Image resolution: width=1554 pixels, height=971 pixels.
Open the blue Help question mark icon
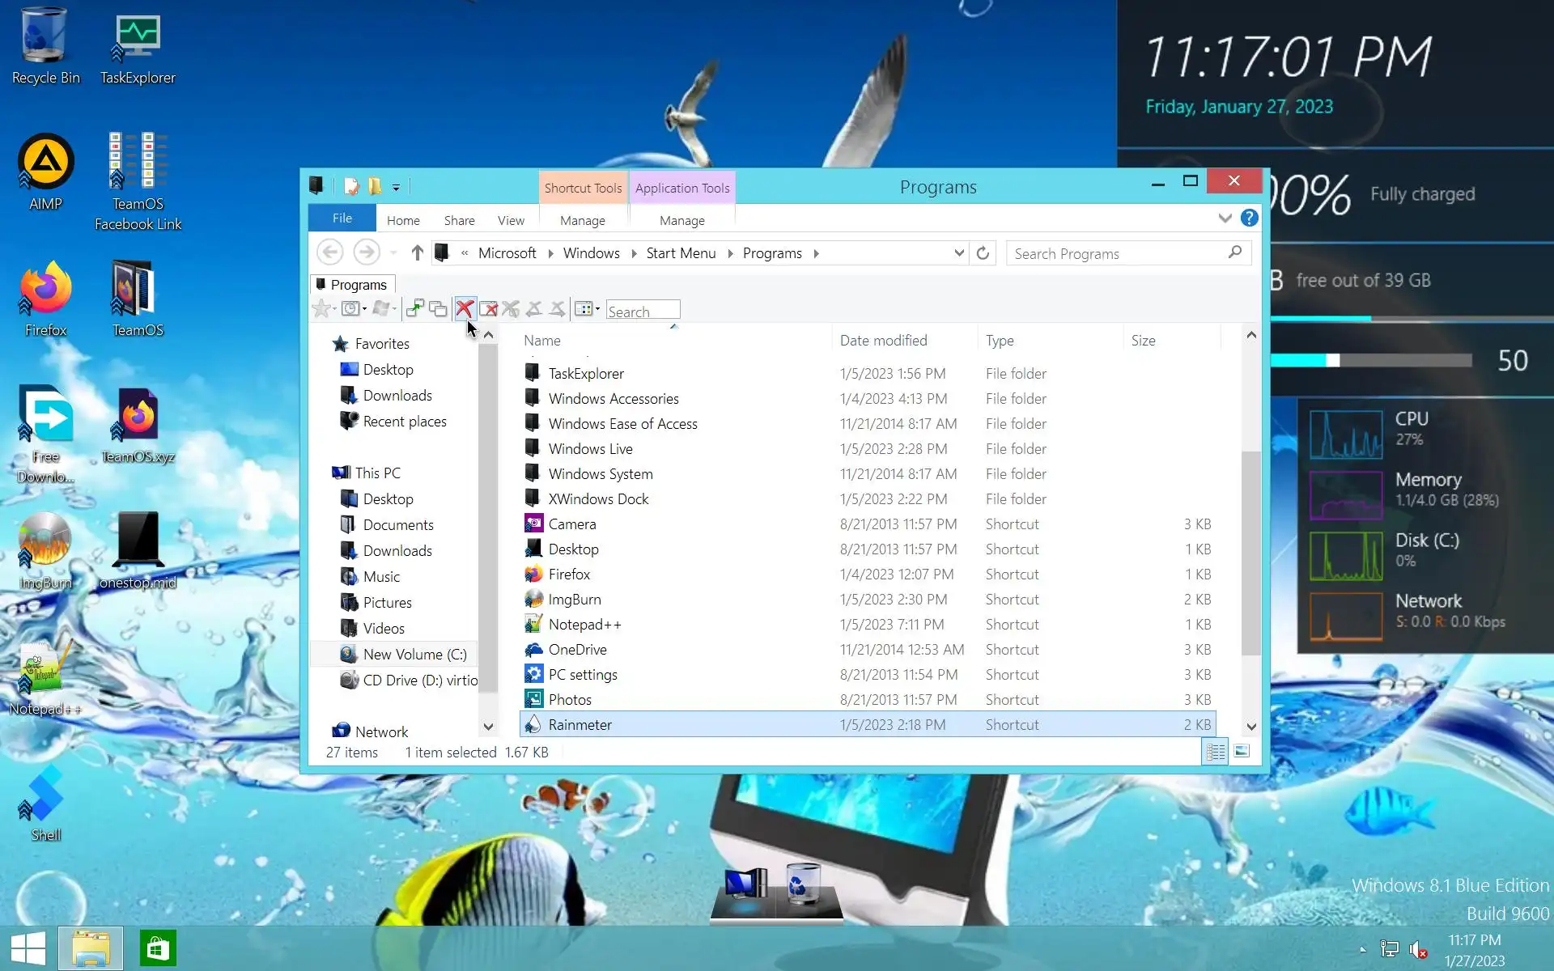click(x=1249, y=218)
